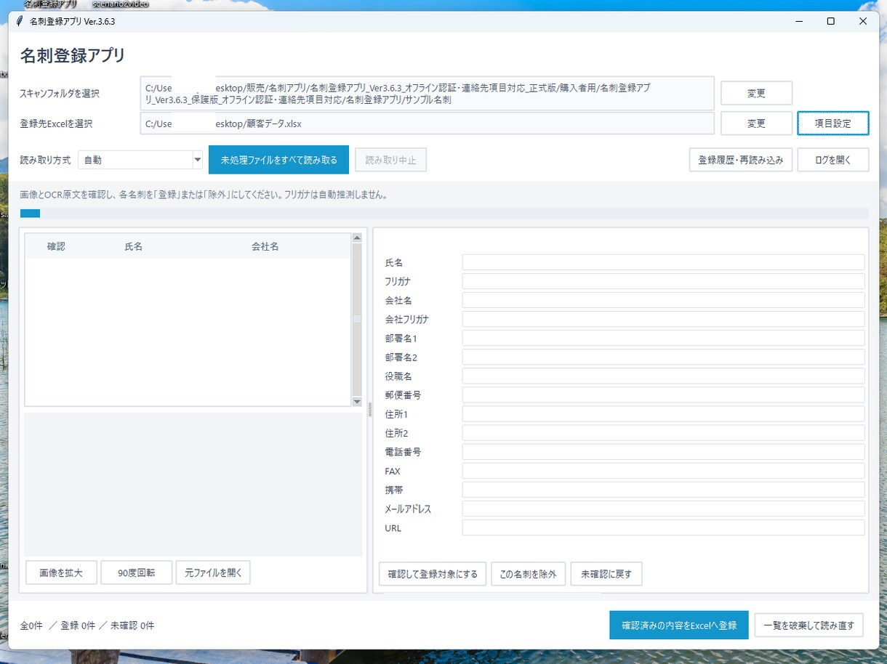Click 元ファイルを開く button
The width and height of the screenshot is (887, 664).
pos(213,572)
